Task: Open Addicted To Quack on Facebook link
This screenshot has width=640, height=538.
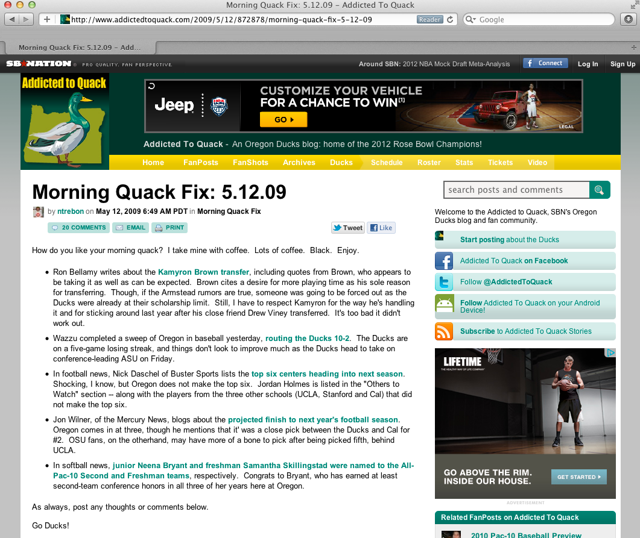Action: point(514,261)
